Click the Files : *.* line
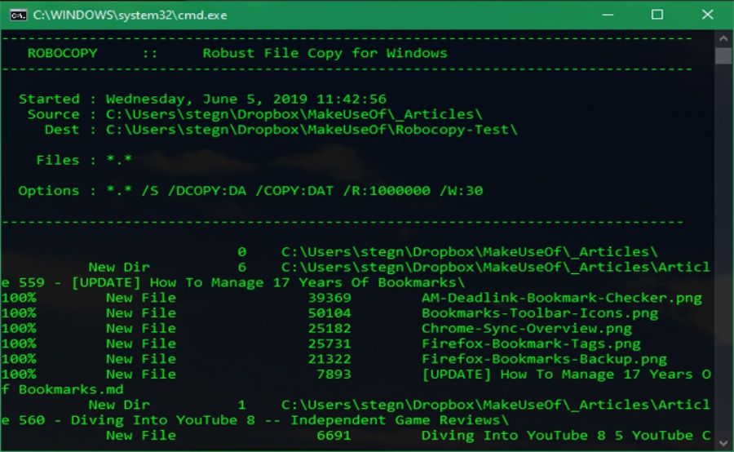Image resolution: width=734 pixels, height=452 pixels. pos(84,160)
